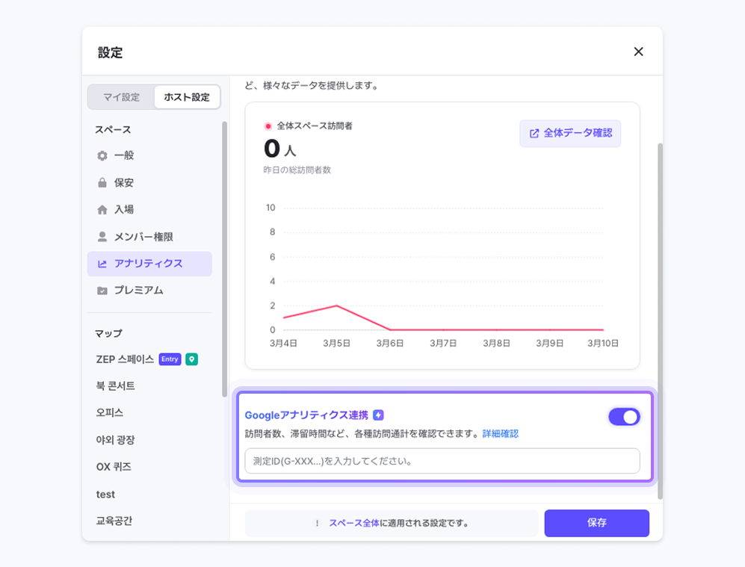Viewport: 745px width, 567px height.
Task: Click the red dot beside 全体スペース訪問者
Action: coord(268,126)
